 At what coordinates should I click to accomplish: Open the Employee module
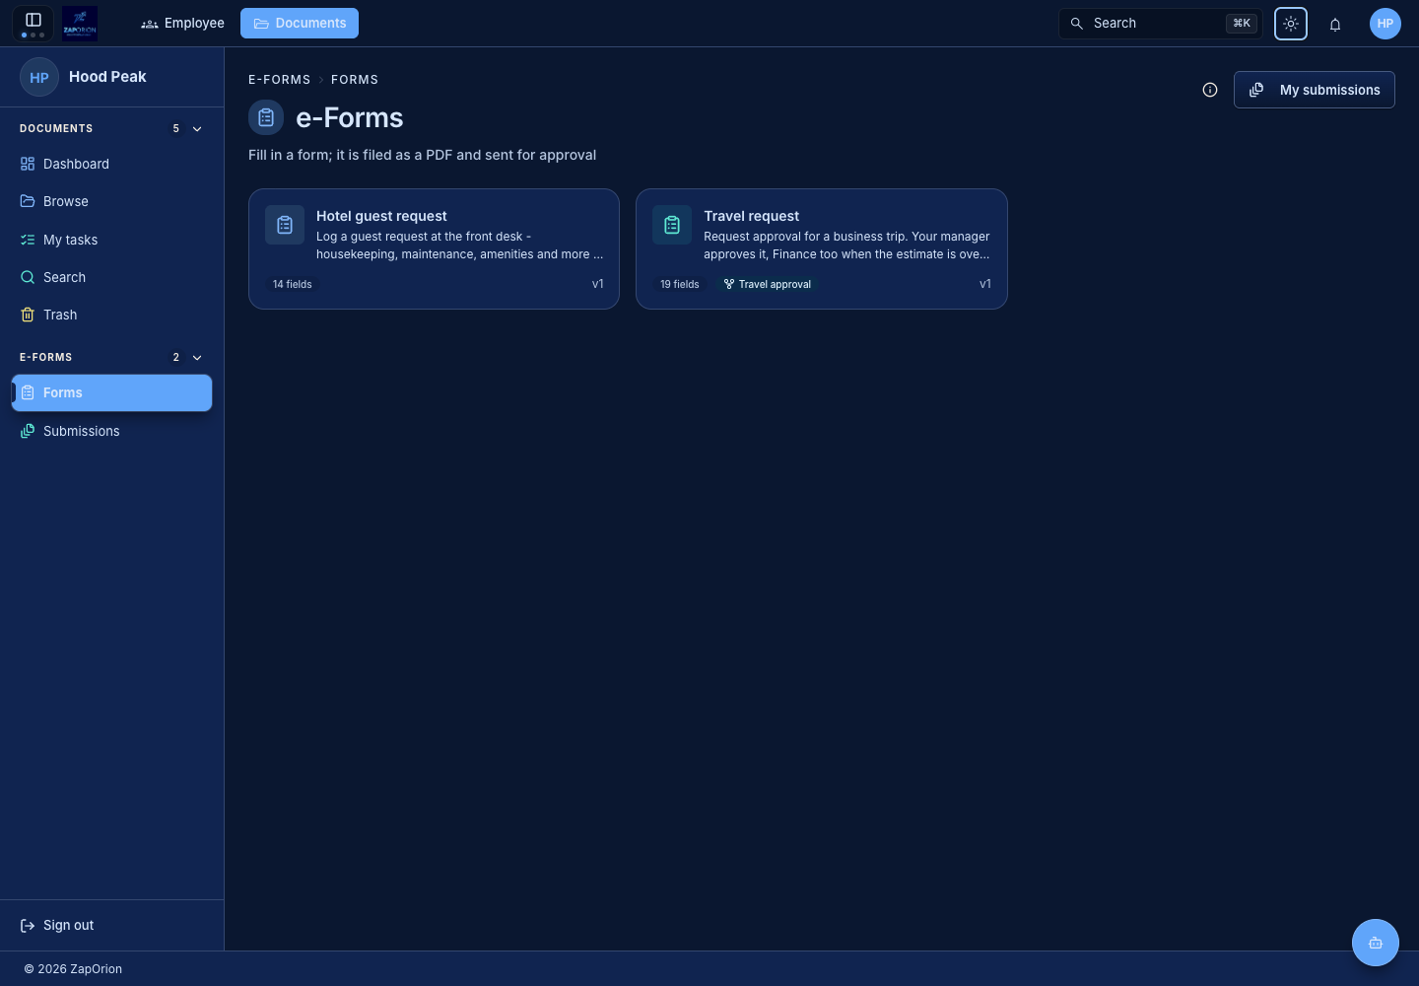coord(183,23)
